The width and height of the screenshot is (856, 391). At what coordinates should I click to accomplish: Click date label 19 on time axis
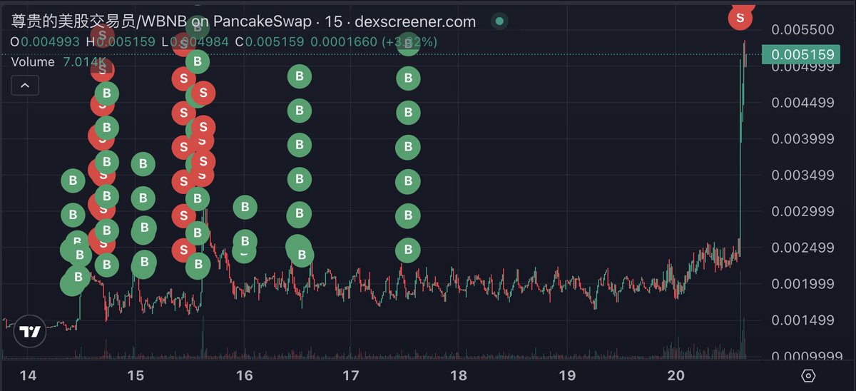pyautogui.click(x=567, y=375)
